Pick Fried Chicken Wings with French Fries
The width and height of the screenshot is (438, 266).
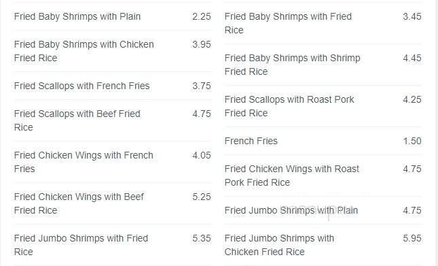[84, 162]
